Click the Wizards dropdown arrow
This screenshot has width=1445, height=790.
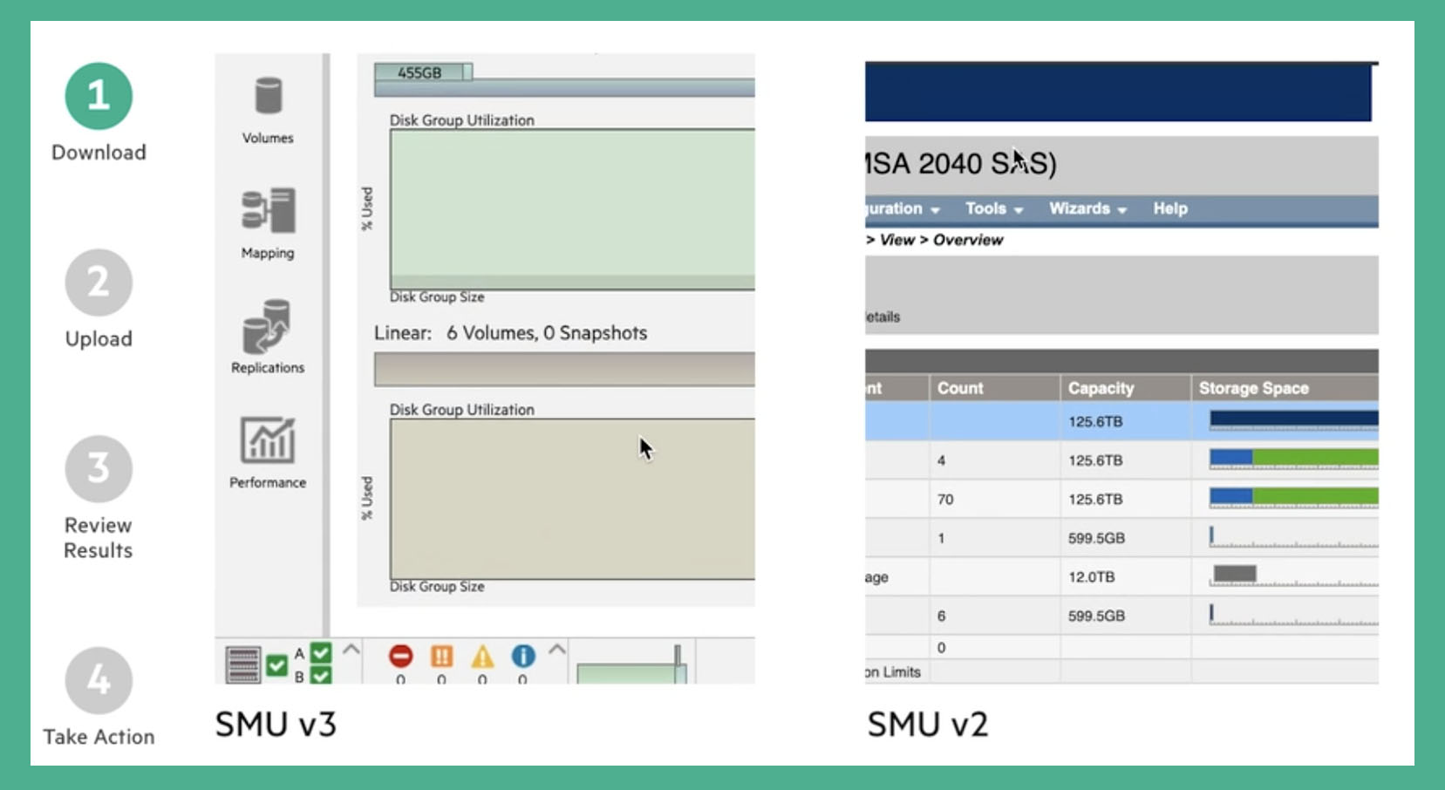1122,211
